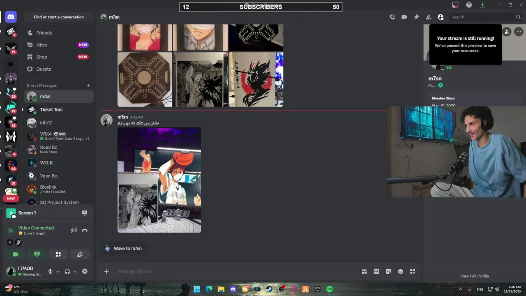This screenshot has height=296, width=526.
Task: Open User Settings gear
Action: pyautogui.click(x=85, y=271)
